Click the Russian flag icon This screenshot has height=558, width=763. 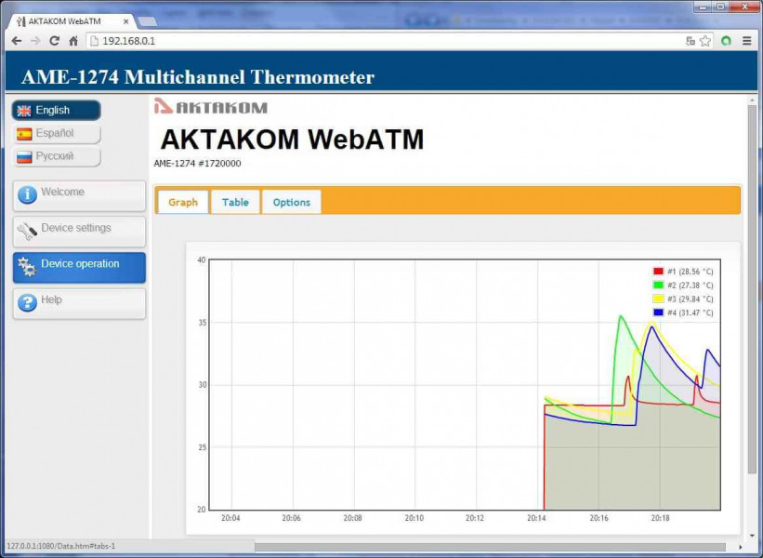pos(24,157)
